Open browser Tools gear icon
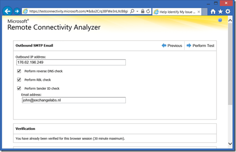 (228, 11)
